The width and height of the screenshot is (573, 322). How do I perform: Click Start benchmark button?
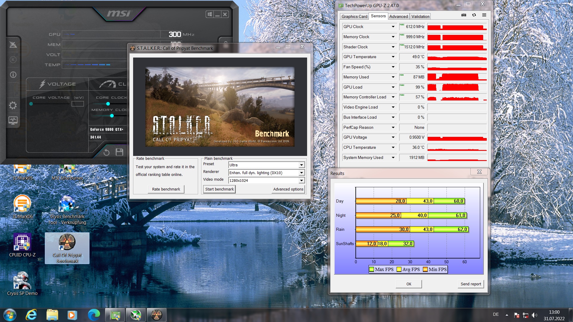(x=219, y=189)
